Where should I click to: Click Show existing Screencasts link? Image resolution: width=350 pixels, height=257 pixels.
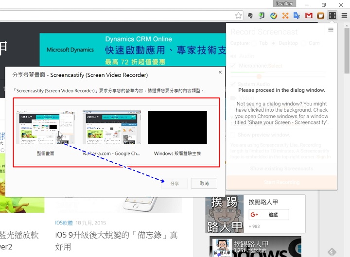click(x=281, y=169)
